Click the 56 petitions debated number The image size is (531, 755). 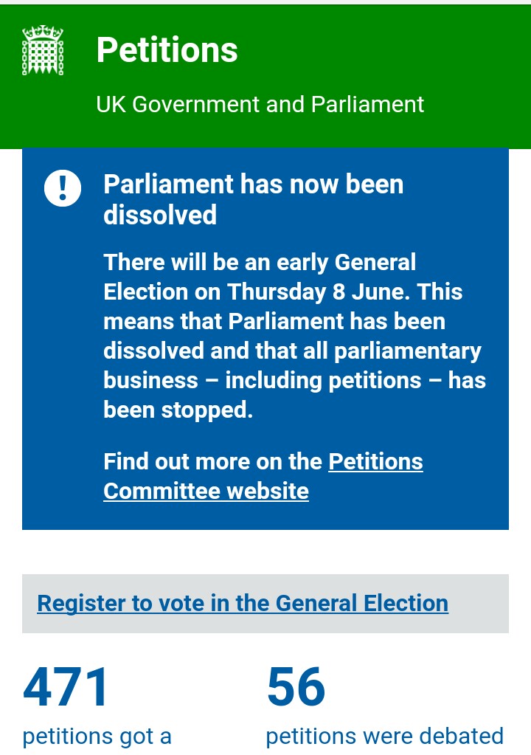point(296,687)
